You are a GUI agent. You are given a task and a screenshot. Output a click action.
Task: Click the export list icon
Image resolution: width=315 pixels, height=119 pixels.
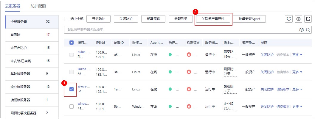[308, 19]
